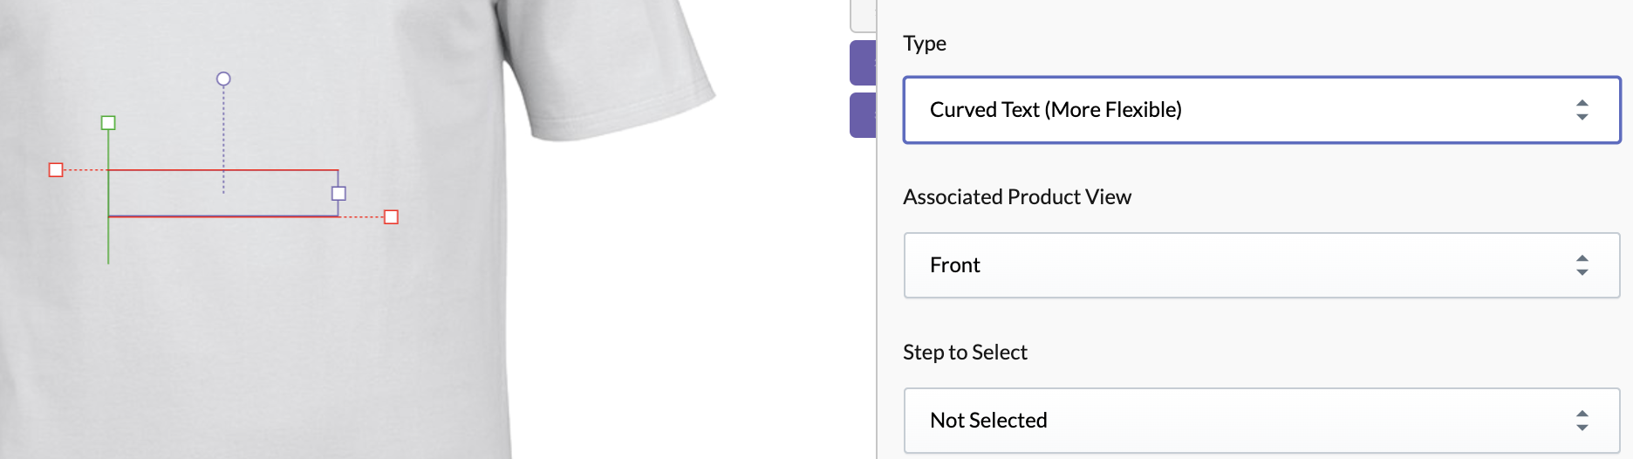Click the purple square handle on the box edge
Screen dimensions: 1633x459
click(x=338, y=194)
